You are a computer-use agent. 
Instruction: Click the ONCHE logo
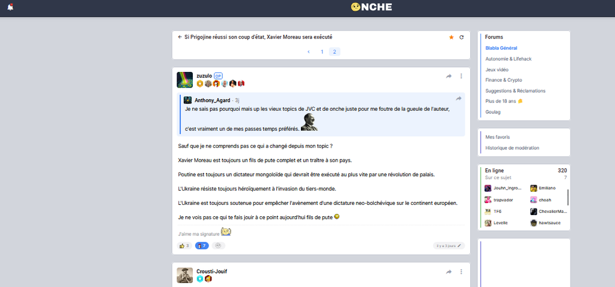pos(371,7)
